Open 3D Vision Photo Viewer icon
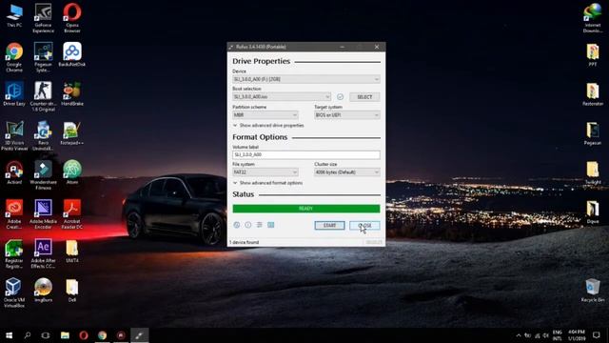609x343 pixels. click(14, 135)
